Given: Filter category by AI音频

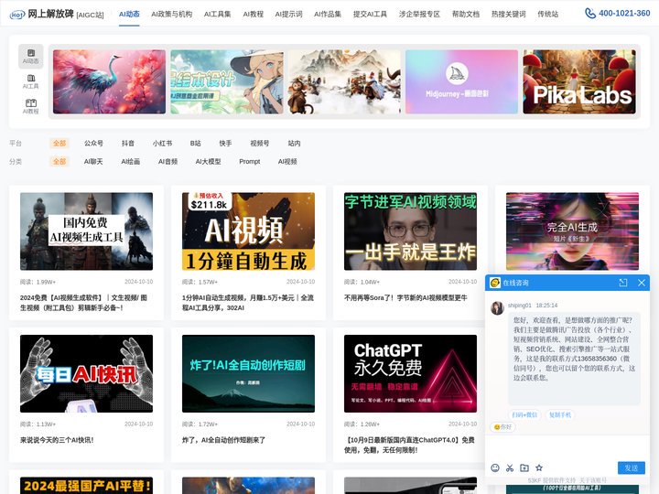Looking at the screenshot, I should click(x=167, y=161).
